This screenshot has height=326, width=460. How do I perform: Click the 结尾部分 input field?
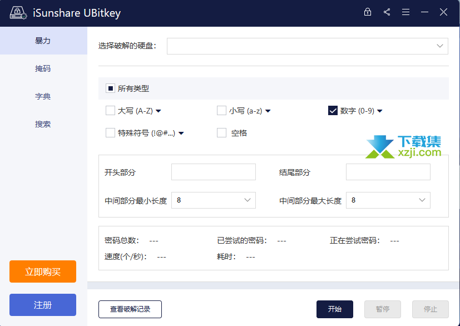coord(388,172)
